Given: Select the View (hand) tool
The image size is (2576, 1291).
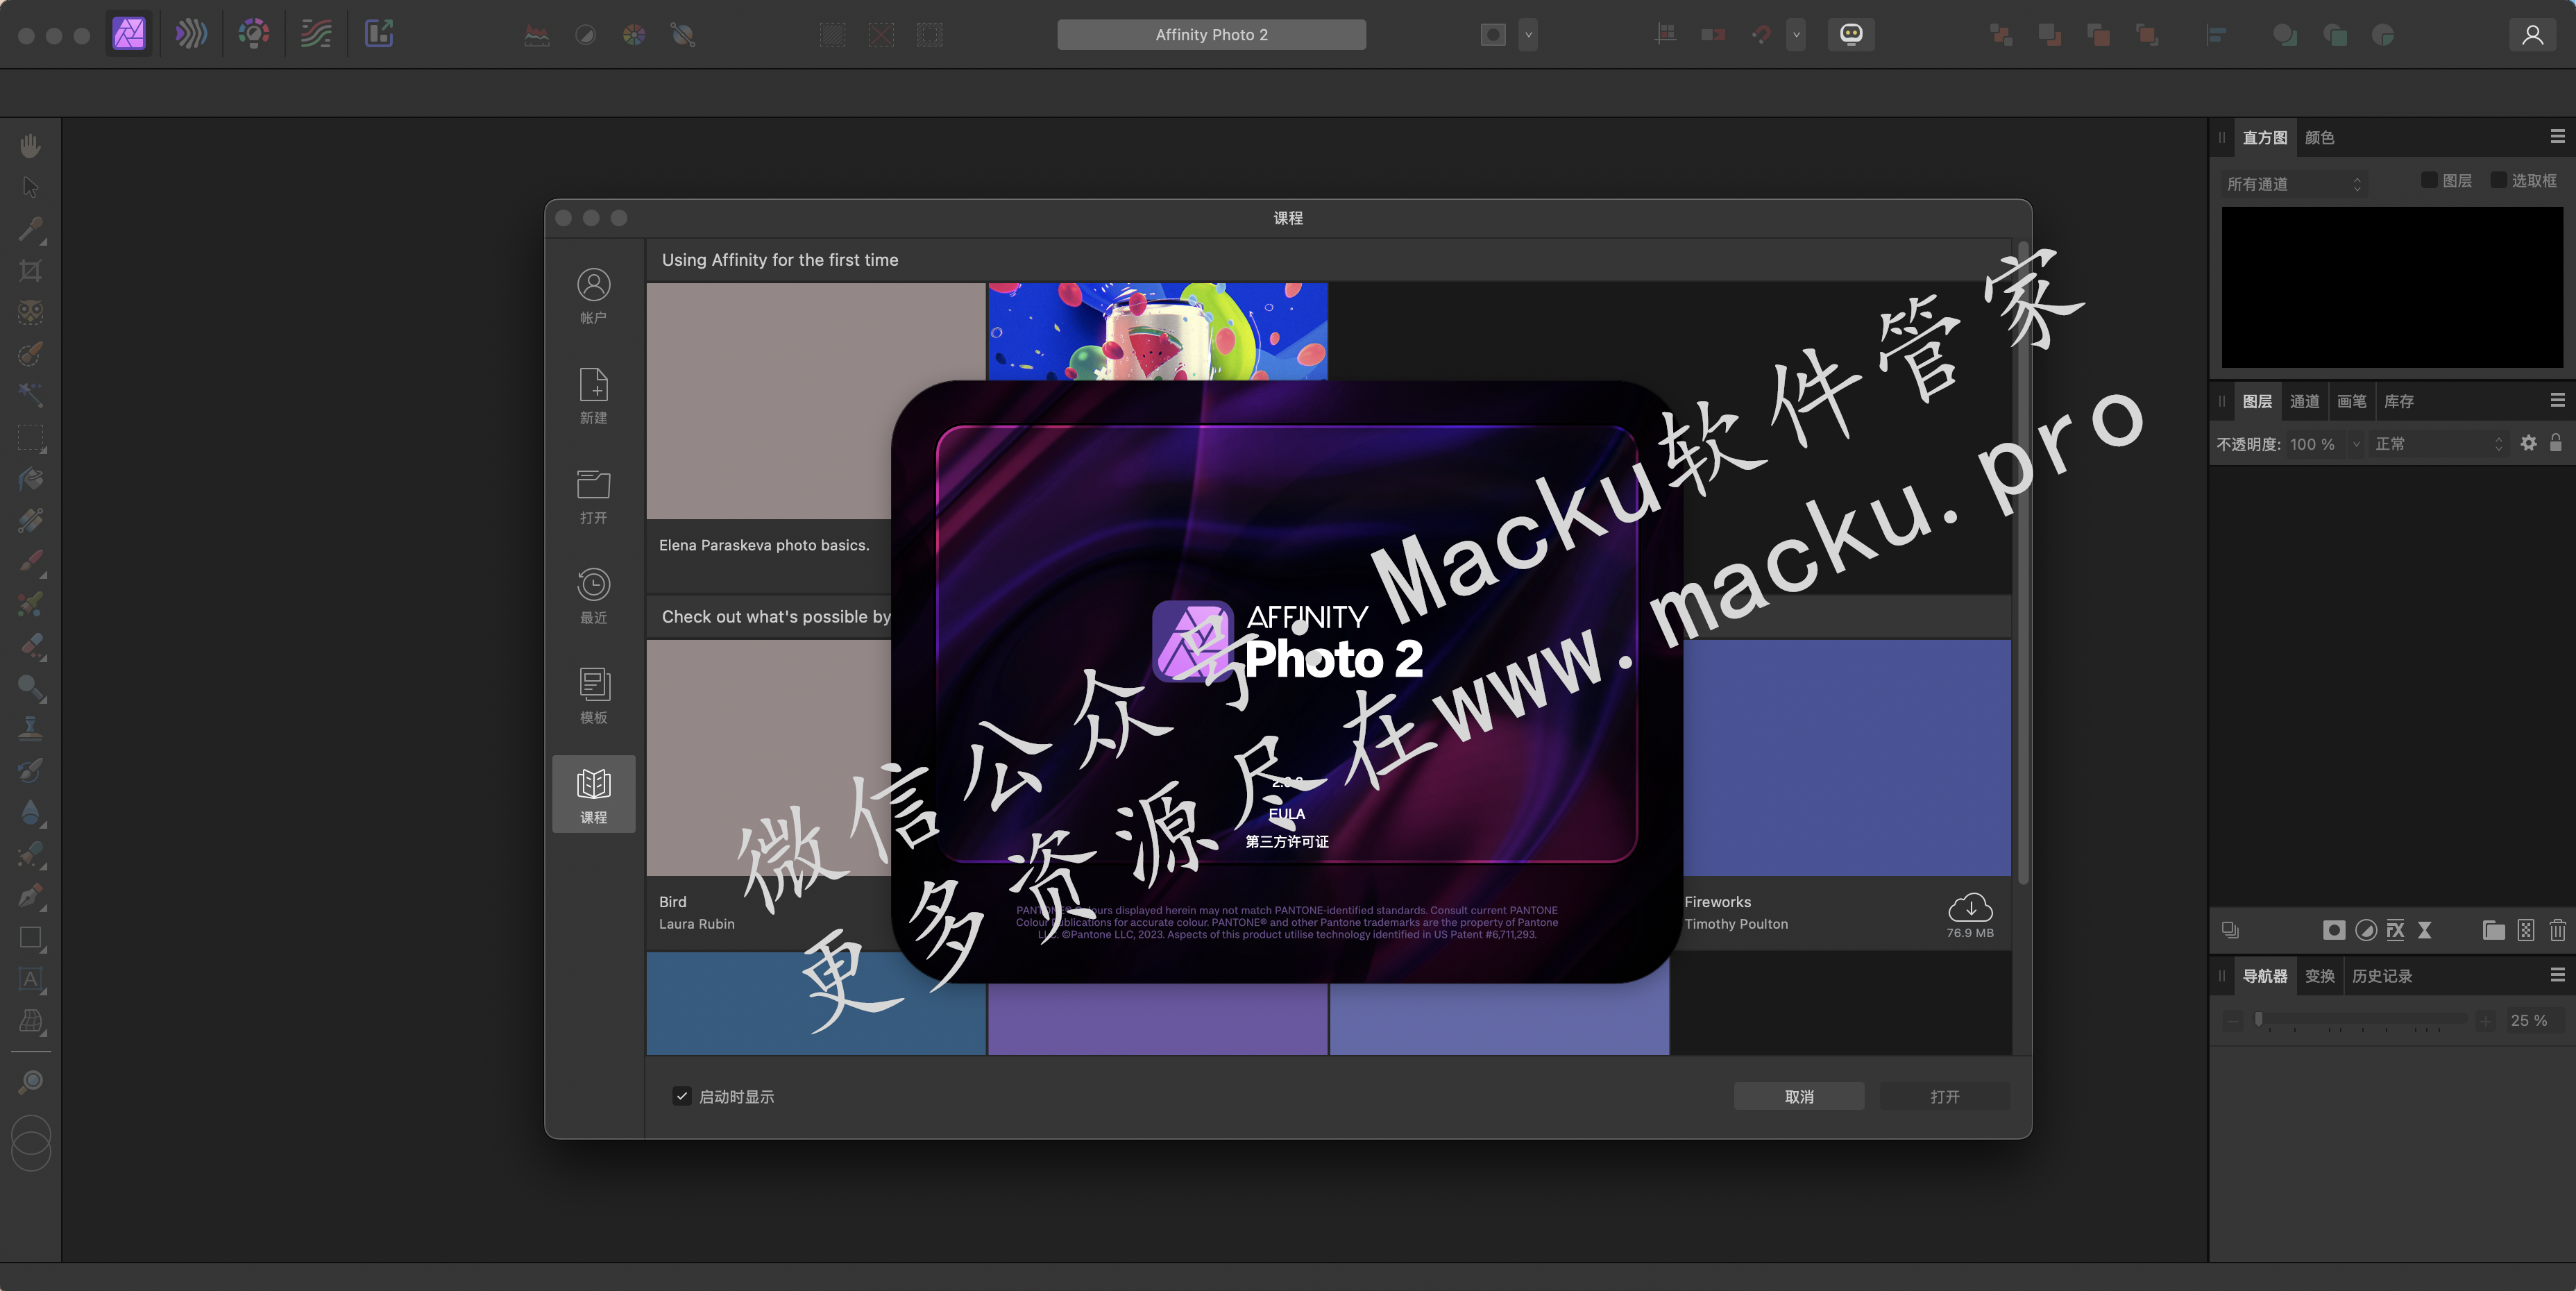Looking at the screenshot, I should tap(30, 146).
